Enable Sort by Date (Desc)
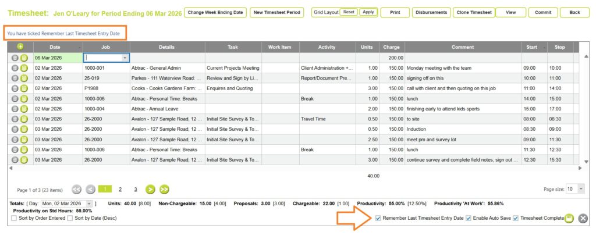596x239 pixels. (70, 218)
